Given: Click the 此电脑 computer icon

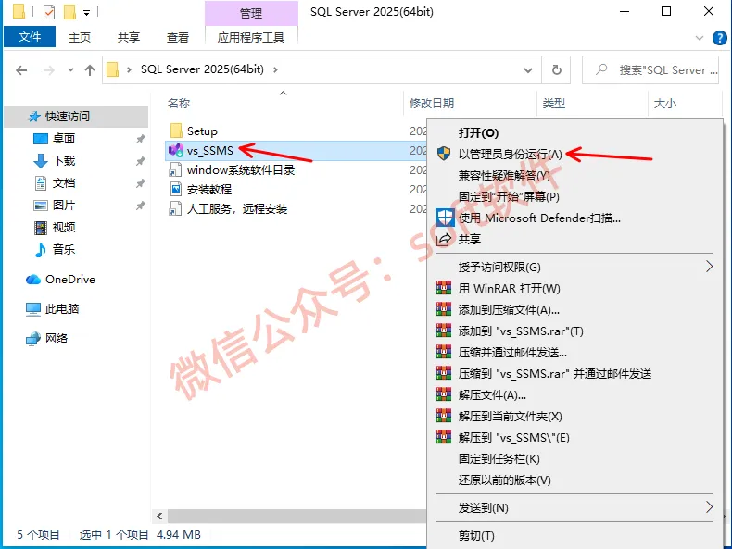Looking at the screenshot, I should pyautogui.click(x=33, y=309).
